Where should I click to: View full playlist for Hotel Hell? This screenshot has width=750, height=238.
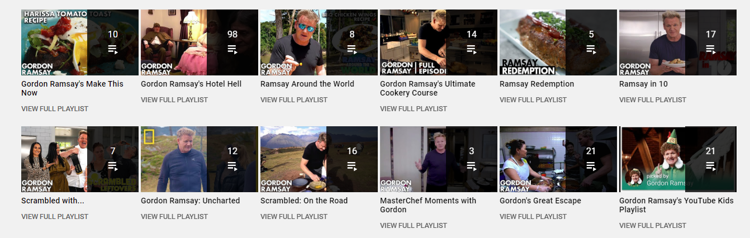tap(174, 100)
